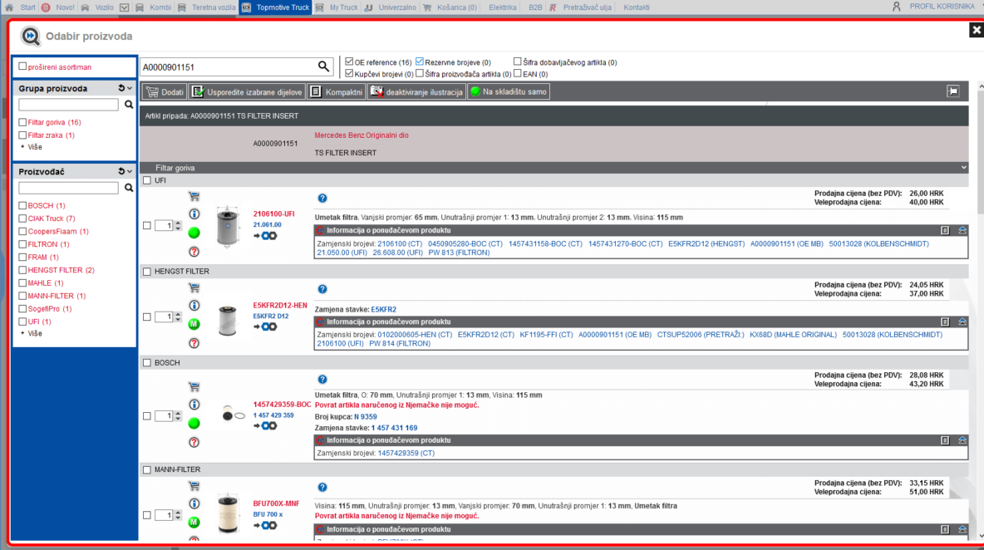Open red question mark for HENGST item
984x550 pixels.
194,343
